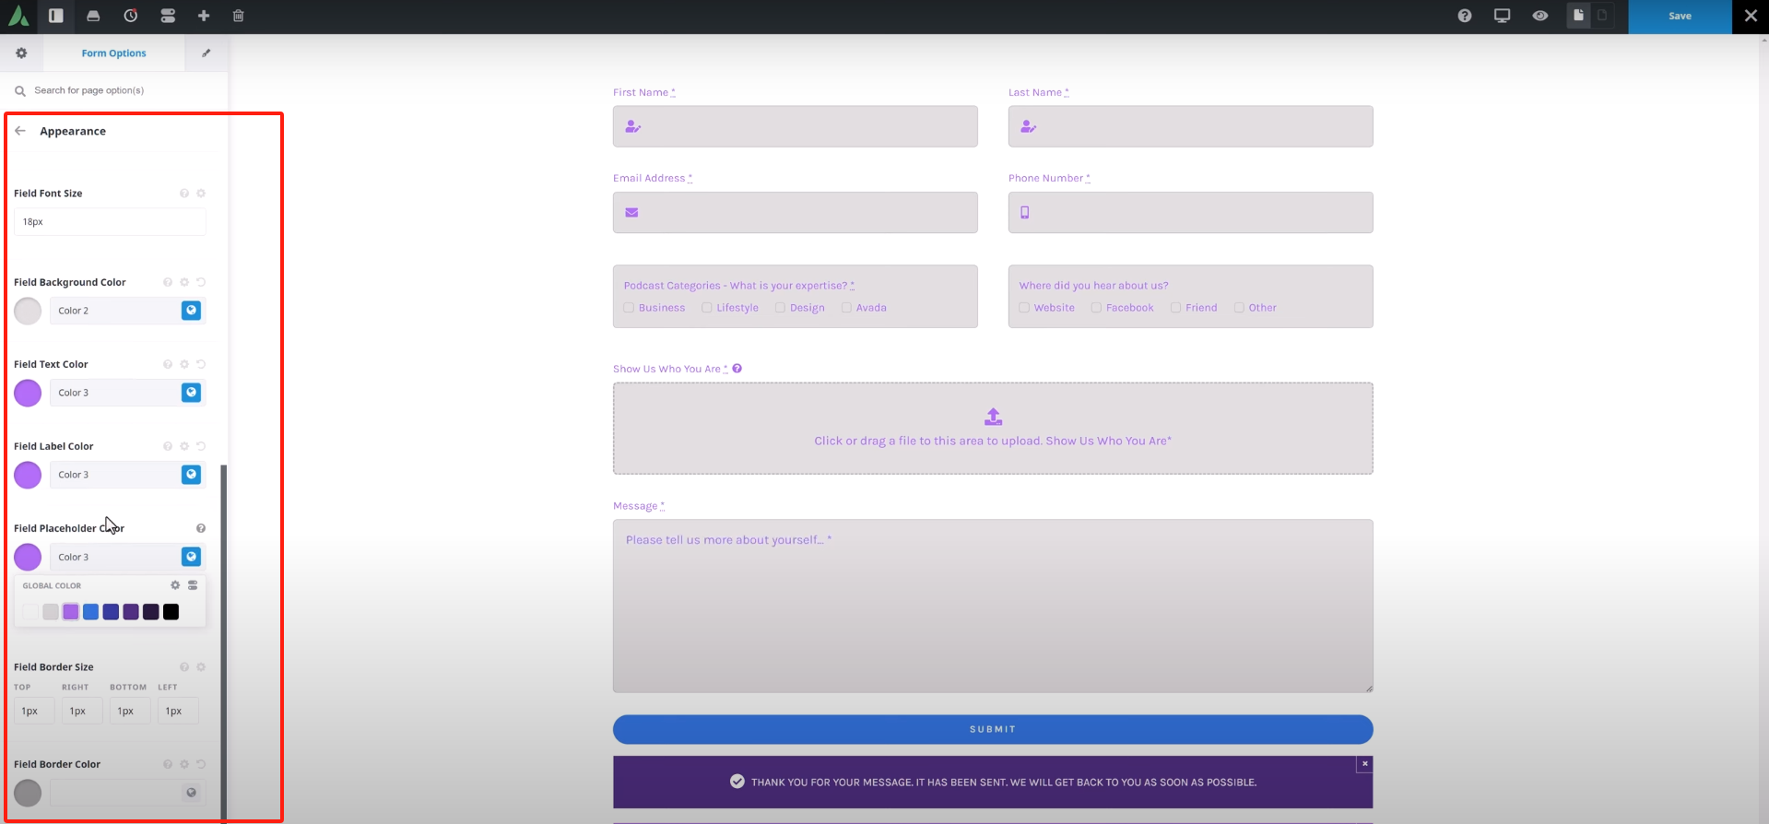Click the plus icon in the toolbar

(204, 16)
